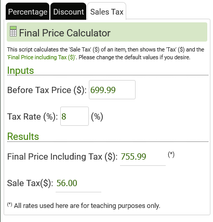
Task: Click the script description paragraph
Action: tap(105, 54)
